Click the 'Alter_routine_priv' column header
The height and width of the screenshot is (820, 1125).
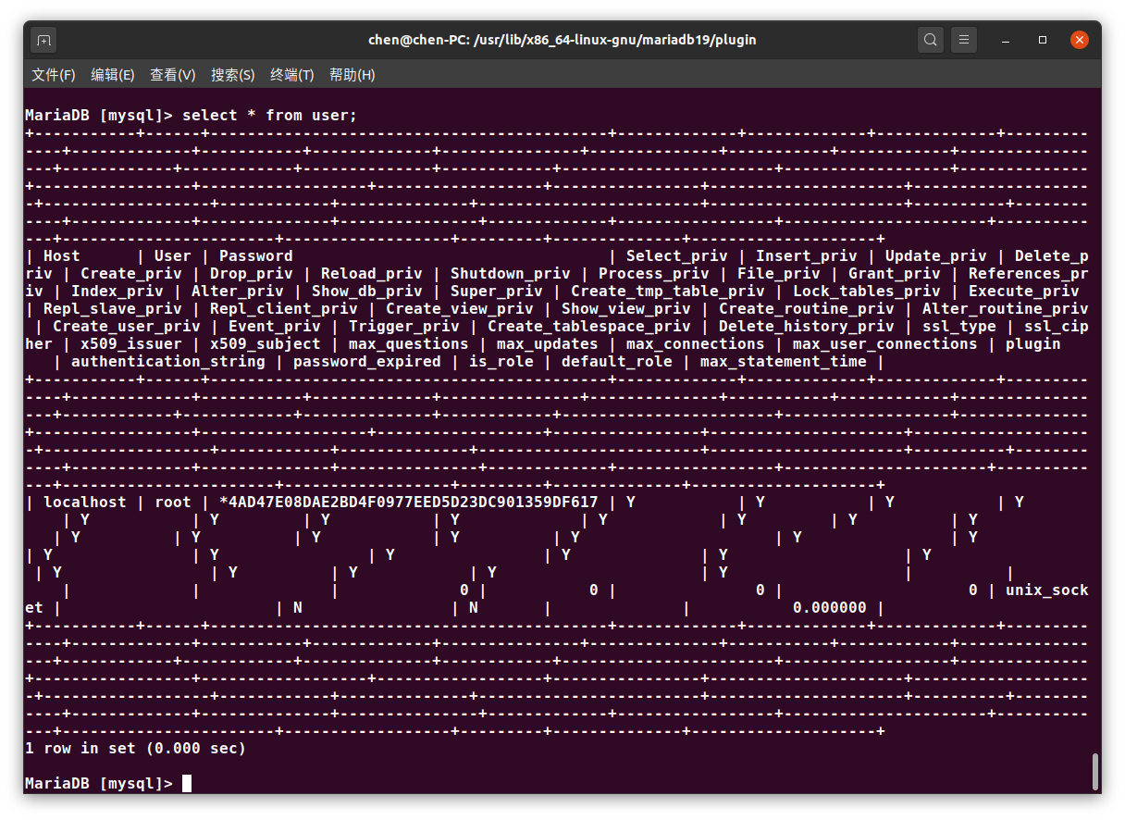click(x=1006, y=309)
